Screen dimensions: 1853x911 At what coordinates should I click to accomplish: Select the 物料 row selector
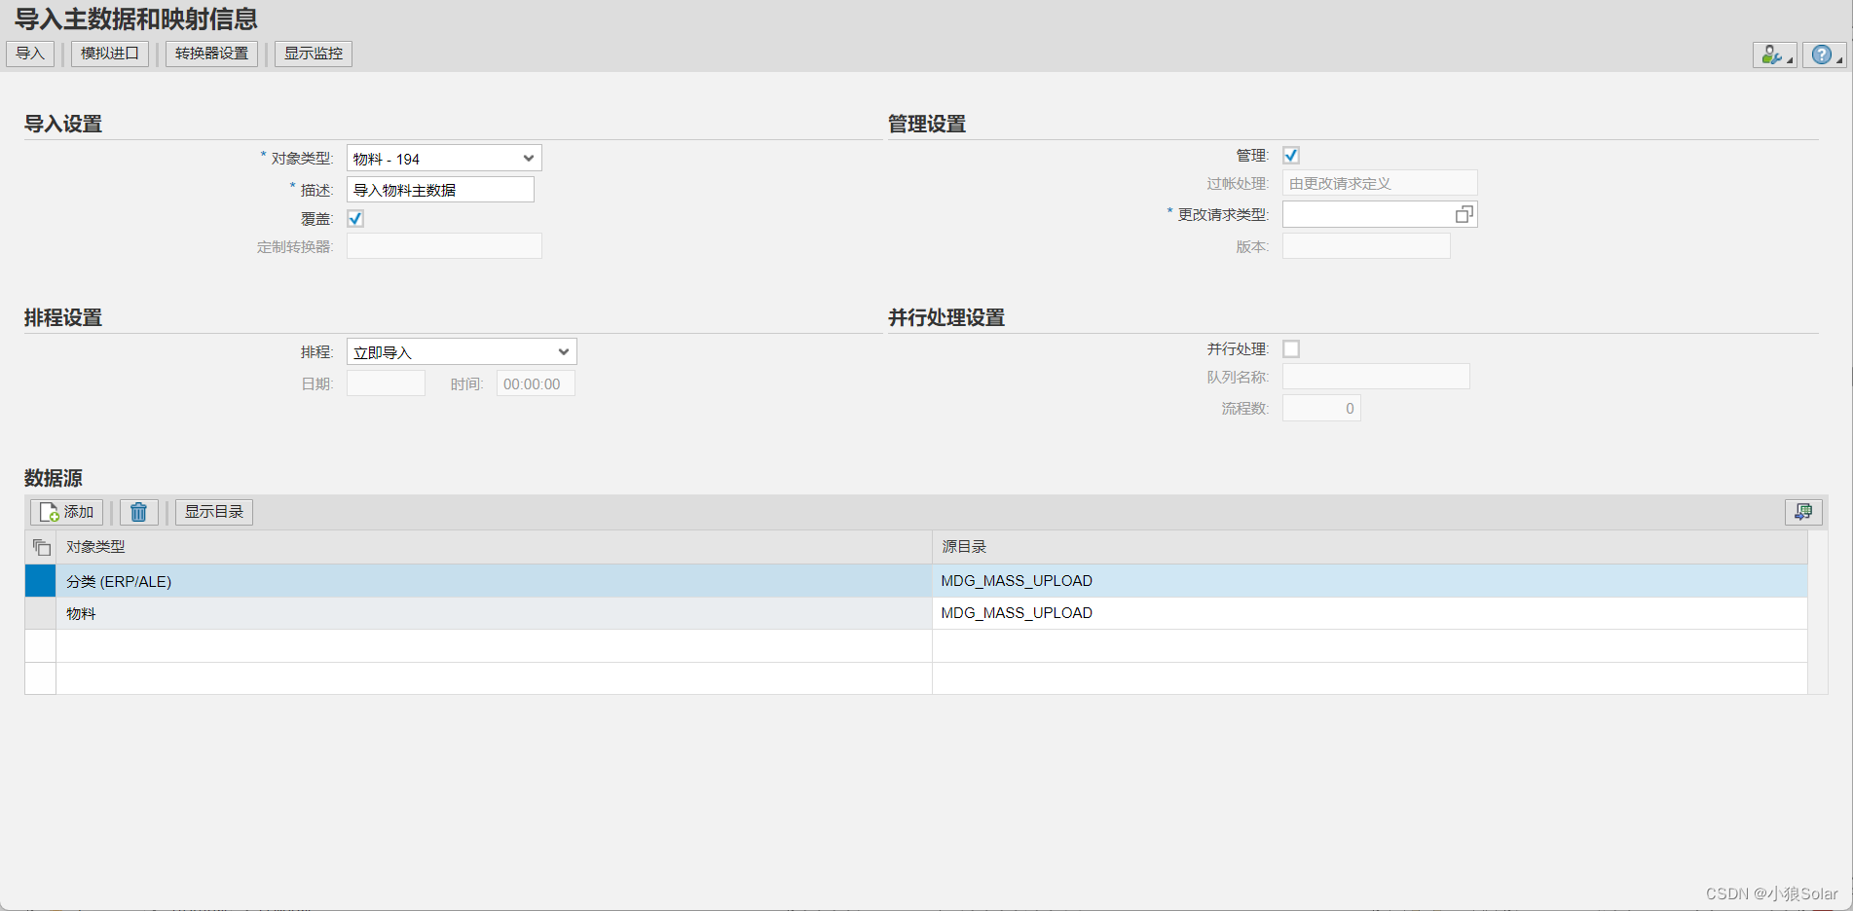pos(40,613)
